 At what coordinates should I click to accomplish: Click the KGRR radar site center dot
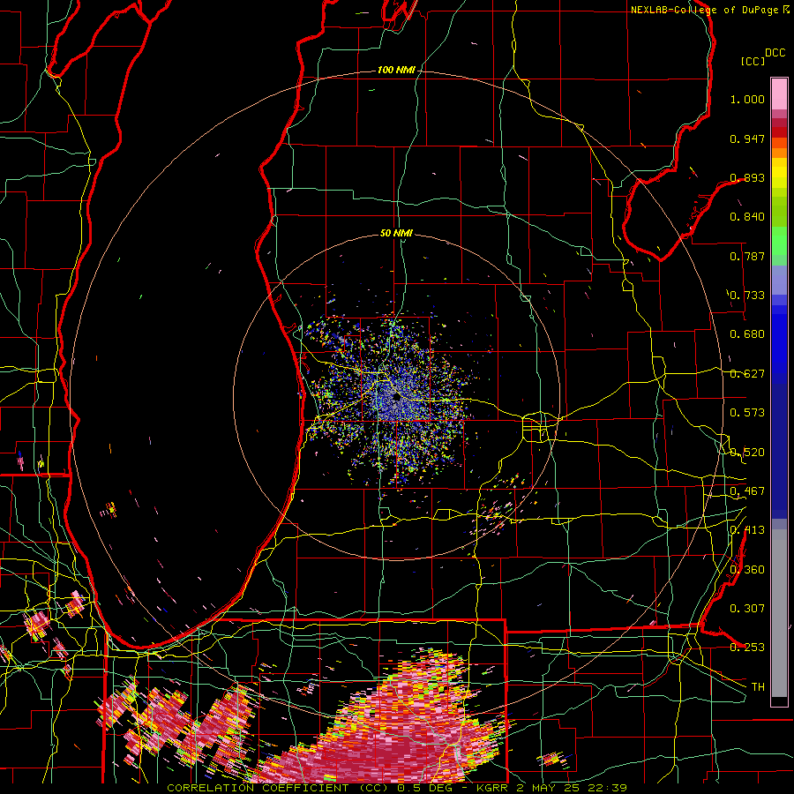click(397, 398)
